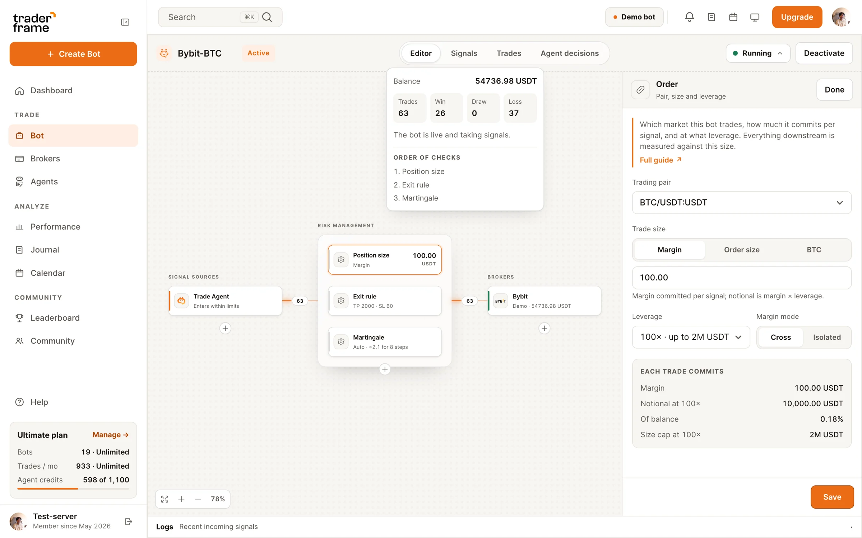The image size is (862, 538).
Task: Open the Trading pair dropdown
Action: pyautogui.click(x=742, y=203)
